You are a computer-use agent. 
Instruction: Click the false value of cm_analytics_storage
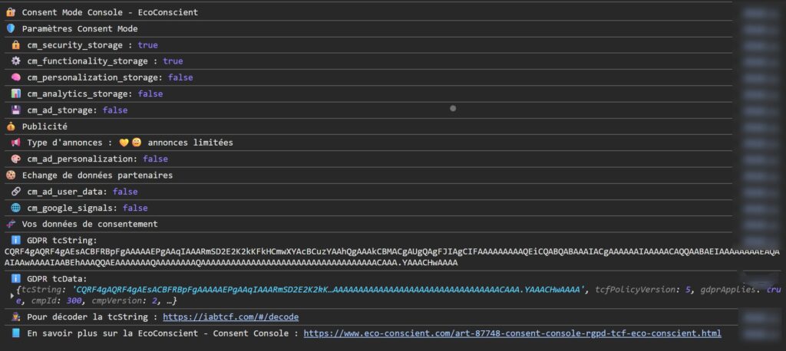150,93
